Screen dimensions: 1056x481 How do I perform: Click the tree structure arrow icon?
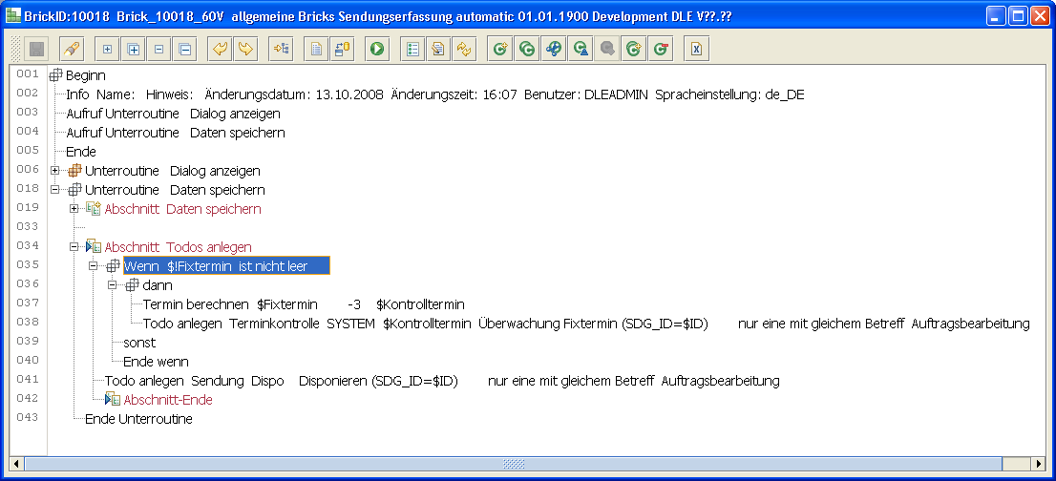(x=281, y=49)
